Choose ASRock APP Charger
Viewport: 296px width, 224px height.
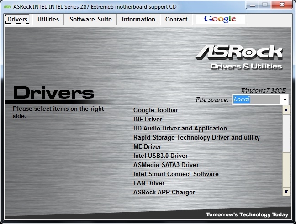pyautogui.click(x=164, y=192)
